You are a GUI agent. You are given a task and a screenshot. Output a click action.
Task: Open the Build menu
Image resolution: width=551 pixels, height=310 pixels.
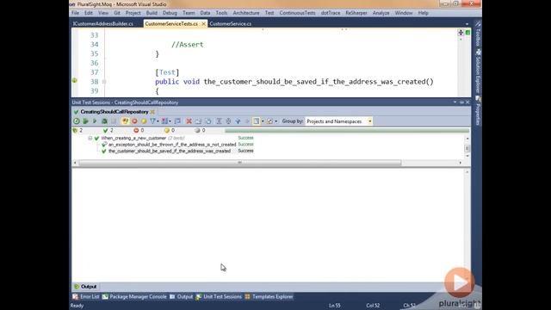pos(152,13)
